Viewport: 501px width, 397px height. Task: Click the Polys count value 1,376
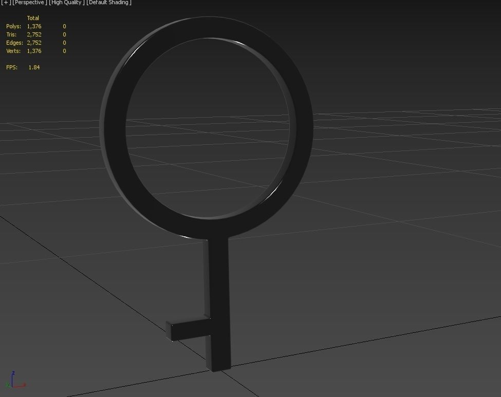pos(34,26)
